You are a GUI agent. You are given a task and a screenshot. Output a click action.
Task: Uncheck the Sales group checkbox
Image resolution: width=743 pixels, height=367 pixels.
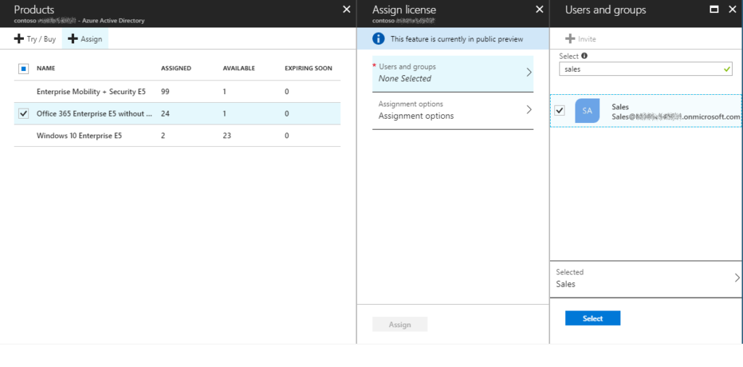[x=559, y=111]
